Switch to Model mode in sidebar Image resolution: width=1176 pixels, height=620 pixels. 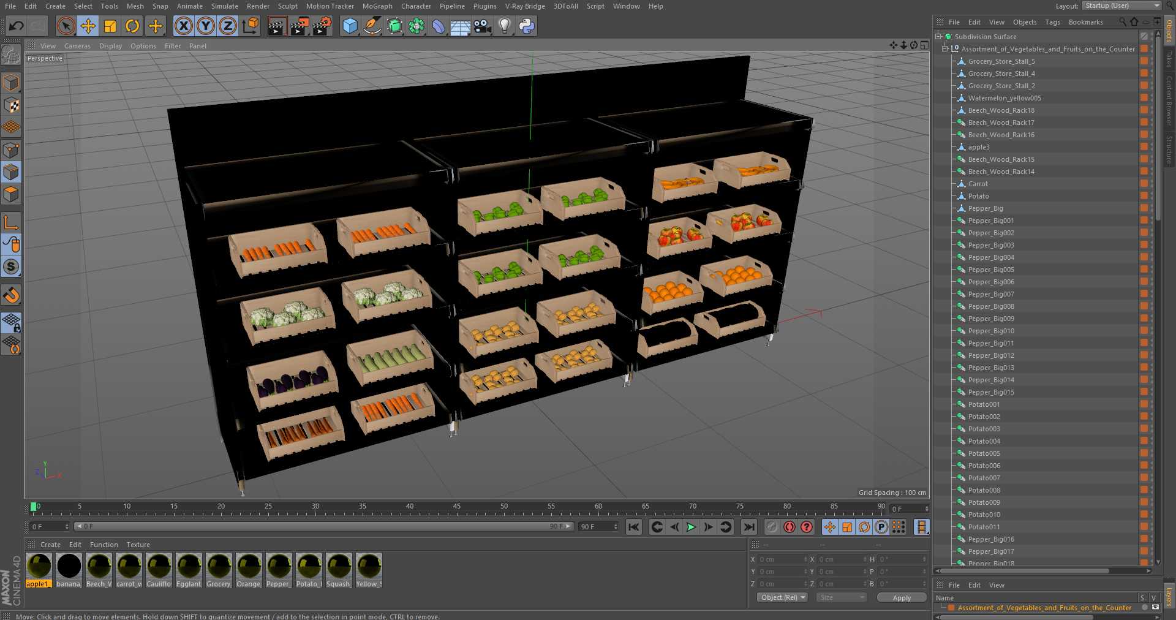11,83
